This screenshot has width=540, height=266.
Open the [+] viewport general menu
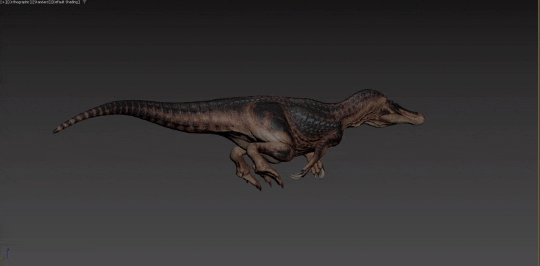3,2
